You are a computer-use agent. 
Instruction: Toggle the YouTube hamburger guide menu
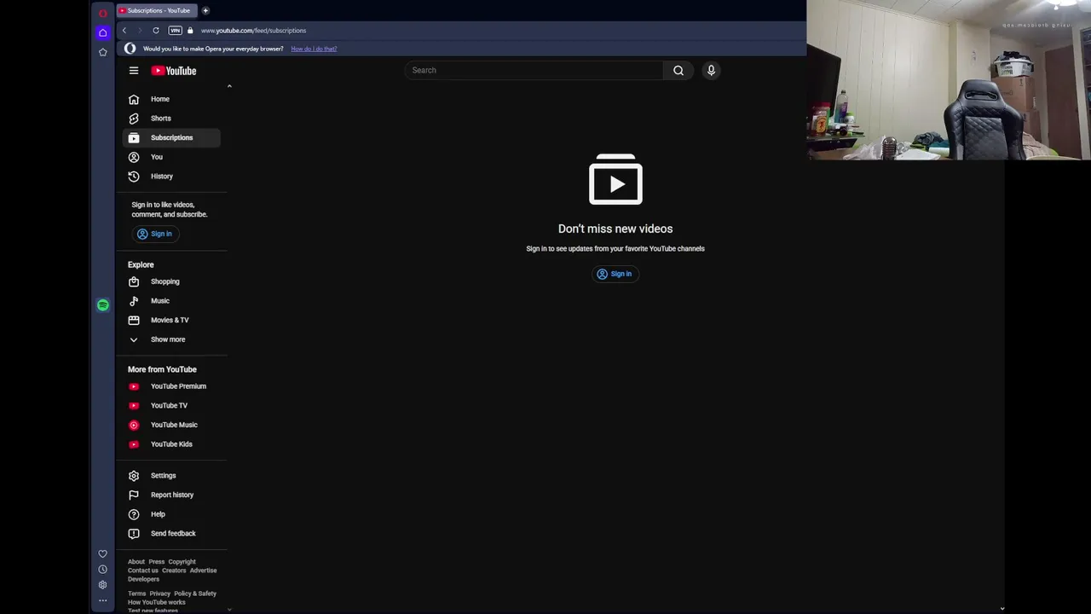tap(134, 71)
